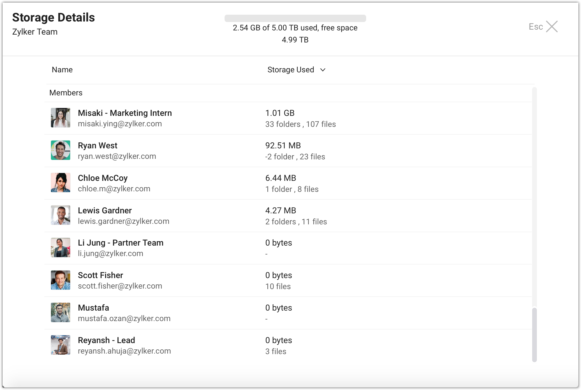Click Ryan West's profile picture
581x390 pixels.
tap(60, 150)
